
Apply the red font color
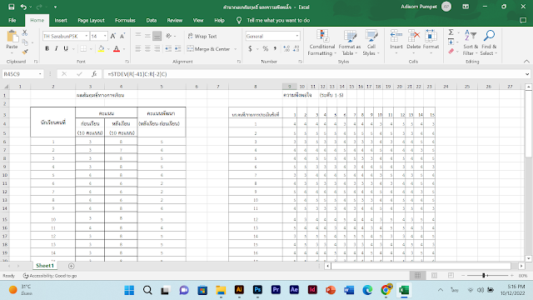[117, 48]
